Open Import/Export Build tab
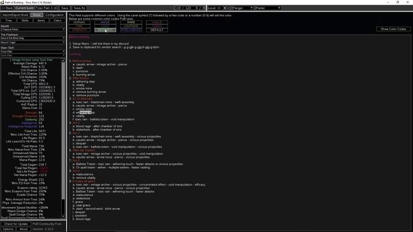This screenshot has height=232, width=413. [15, 15]
